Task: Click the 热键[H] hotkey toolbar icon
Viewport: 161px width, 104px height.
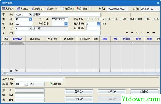Action: 23,9
